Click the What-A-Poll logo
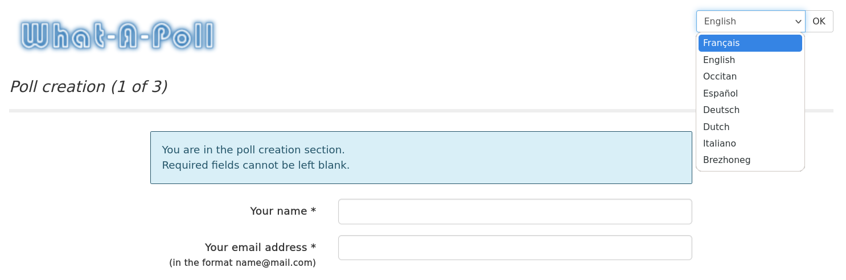The image size is (846, 280). (x=118, y=35)
